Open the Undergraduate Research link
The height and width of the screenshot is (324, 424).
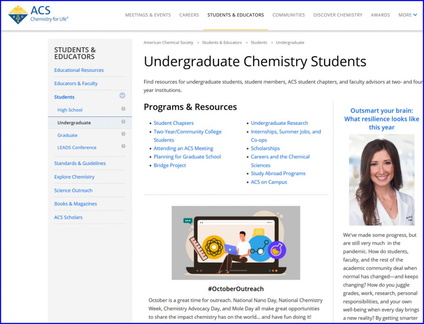[279, 123]
